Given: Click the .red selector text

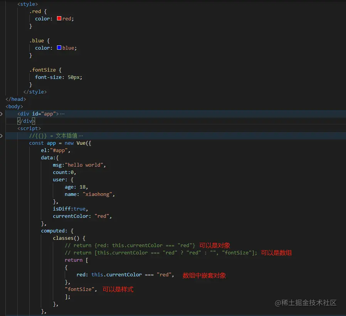Looking at the screenshot, I should [x=35, y=12].
